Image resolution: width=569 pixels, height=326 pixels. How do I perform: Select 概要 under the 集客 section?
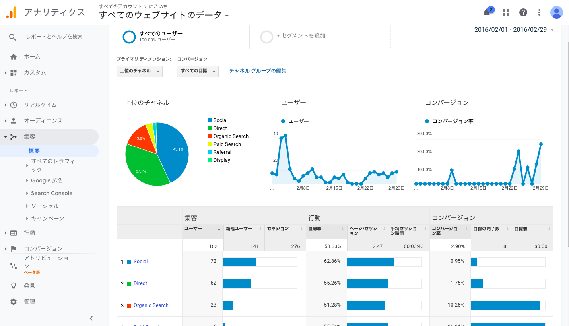[x=34, y=151]
